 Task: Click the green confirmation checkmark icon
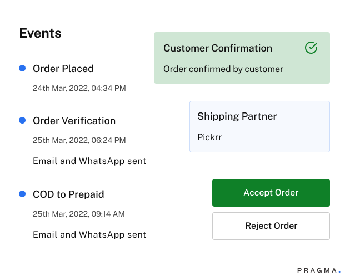pos(311,48)
